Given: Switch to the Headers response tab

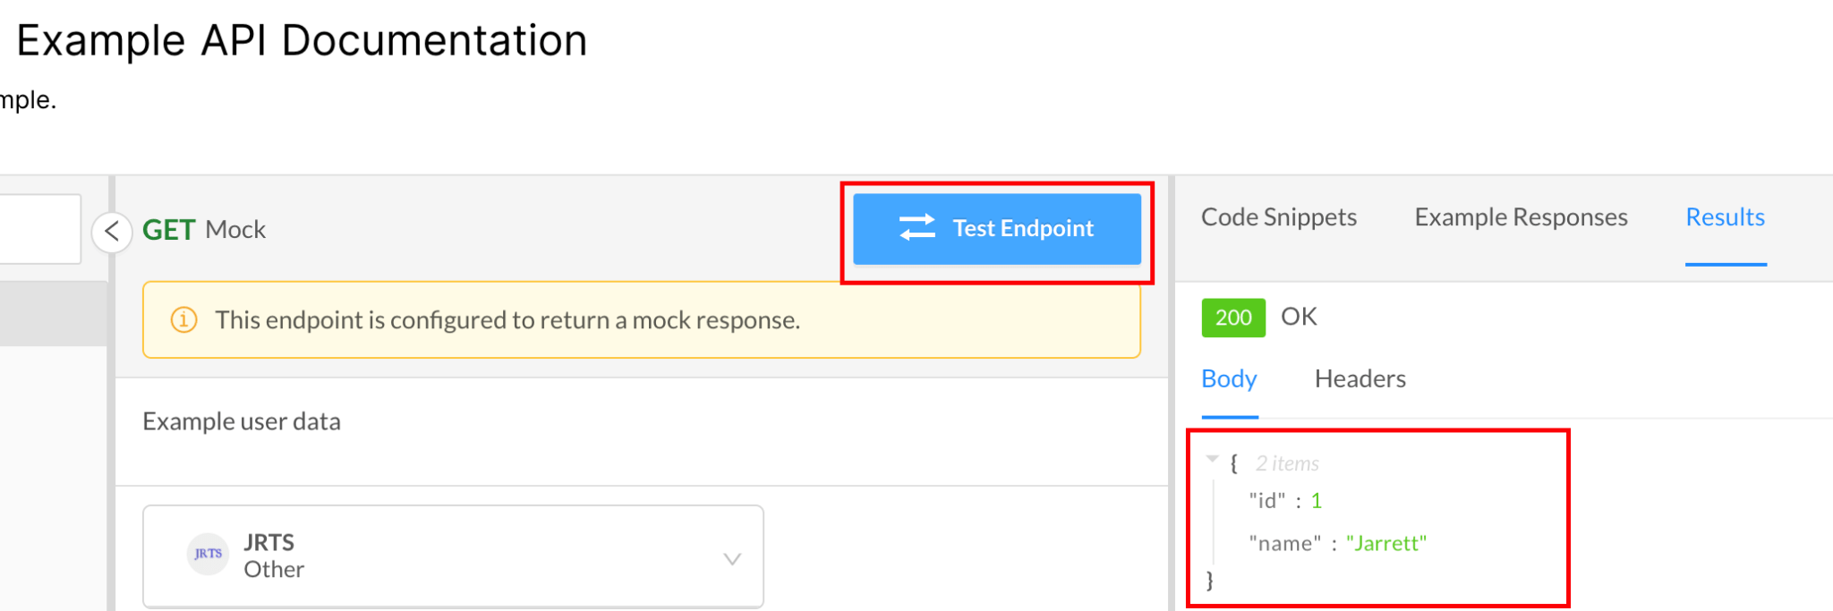Looking at the screenshot, I should pyautogui.click(x=1360, y=379).
